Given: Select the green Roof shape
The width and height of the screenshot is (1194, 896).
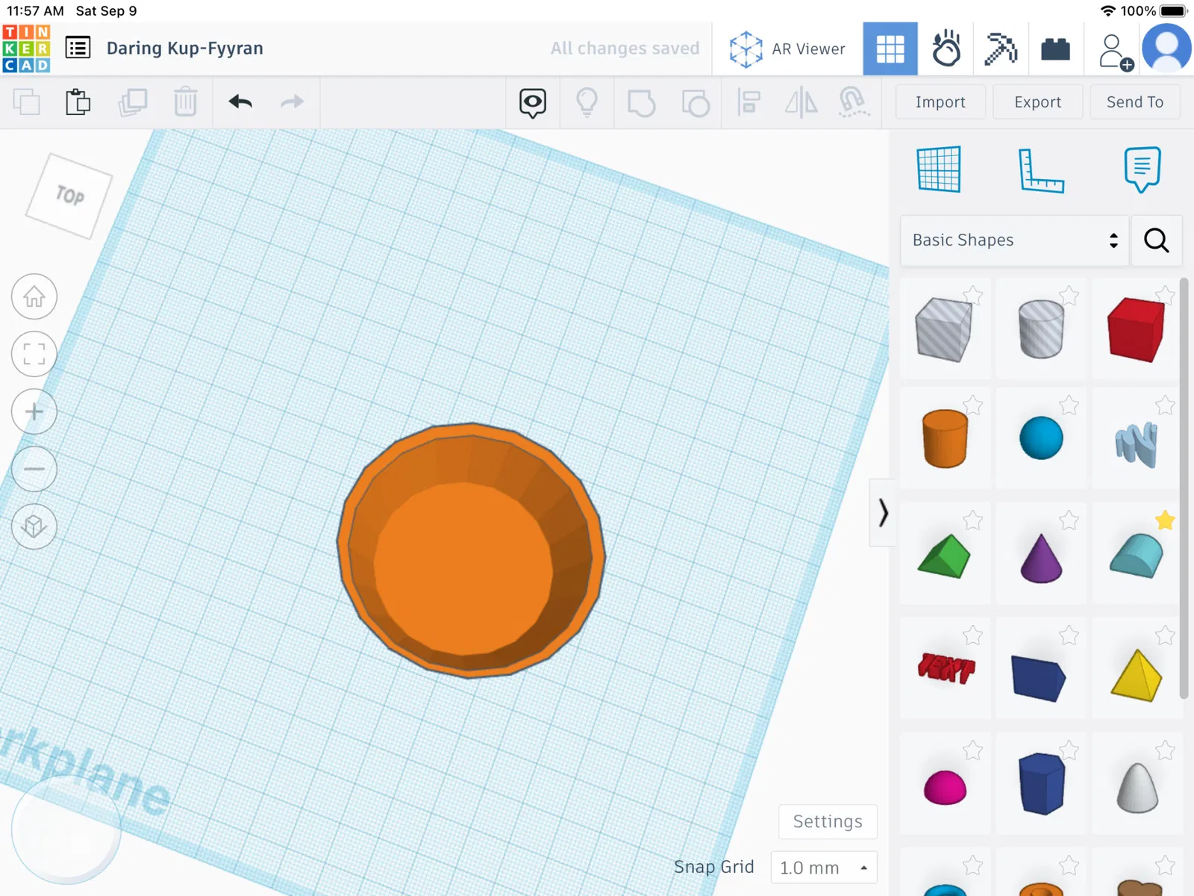Looking at the screenshot, I should click(944, 556).
